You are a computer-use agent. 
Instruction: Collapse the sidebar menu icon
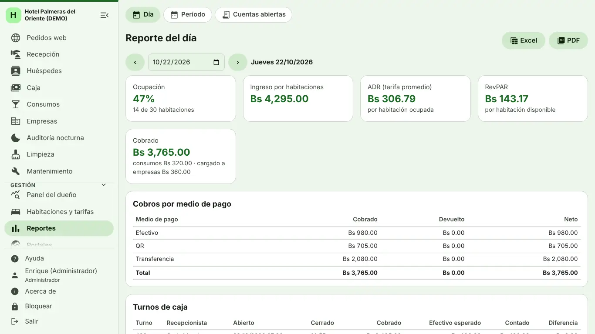tap(104, 15)
